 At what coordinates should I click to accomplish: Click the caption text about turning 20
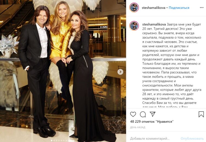(x=172, y=64)
